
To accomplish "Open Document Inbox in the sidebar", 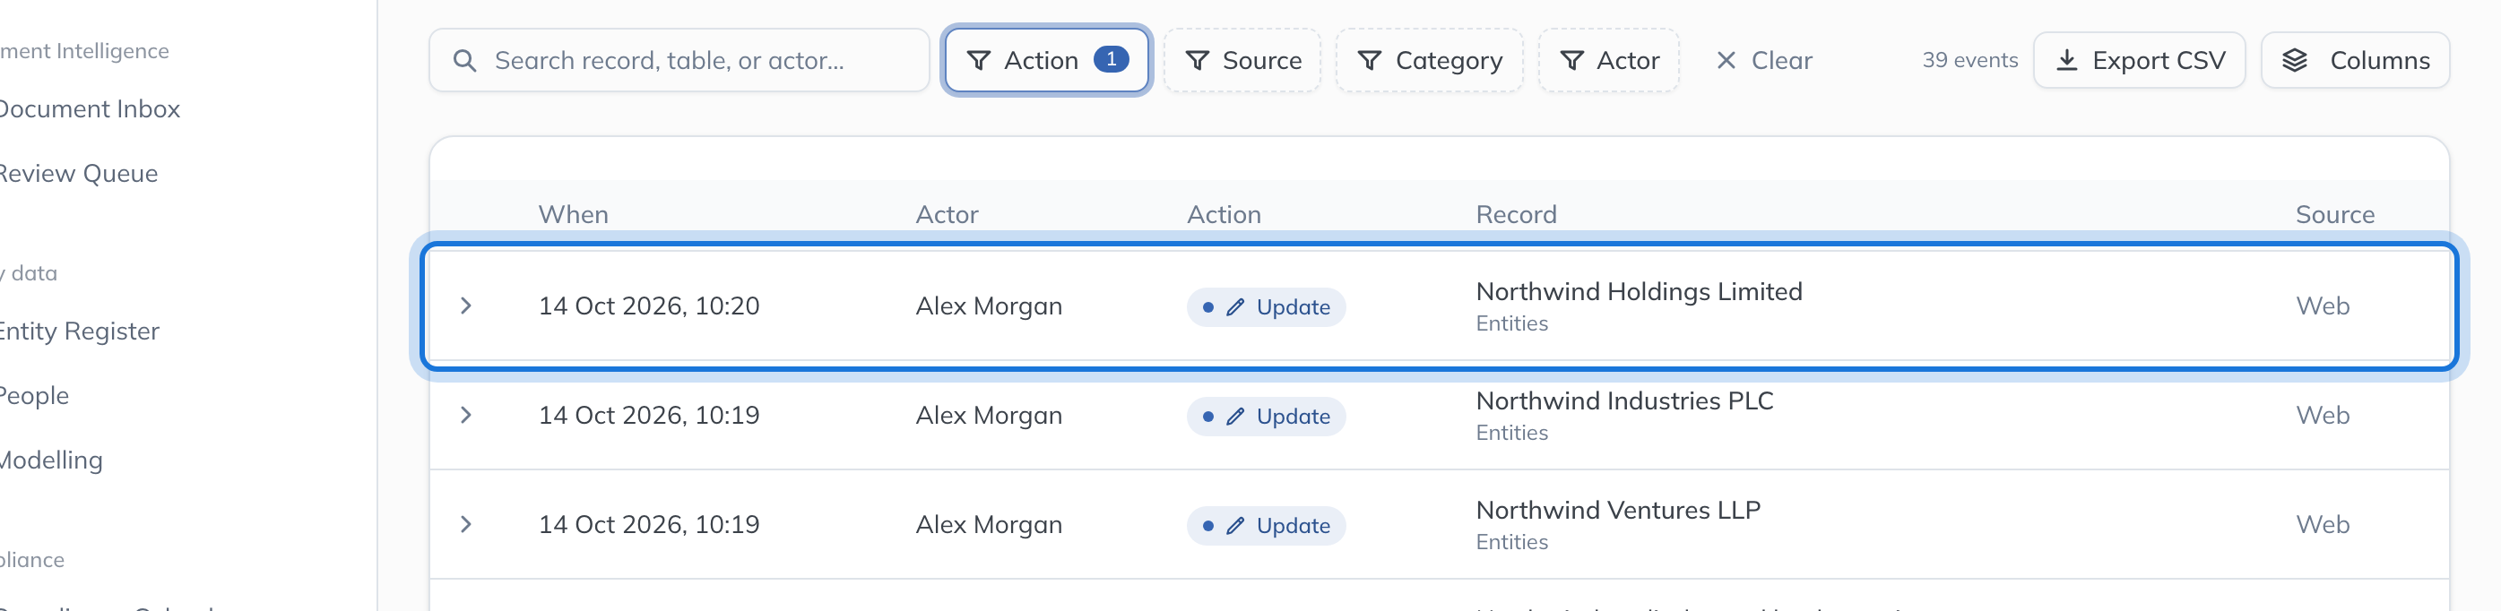I will pyautogui.click(x=90, y=108).
